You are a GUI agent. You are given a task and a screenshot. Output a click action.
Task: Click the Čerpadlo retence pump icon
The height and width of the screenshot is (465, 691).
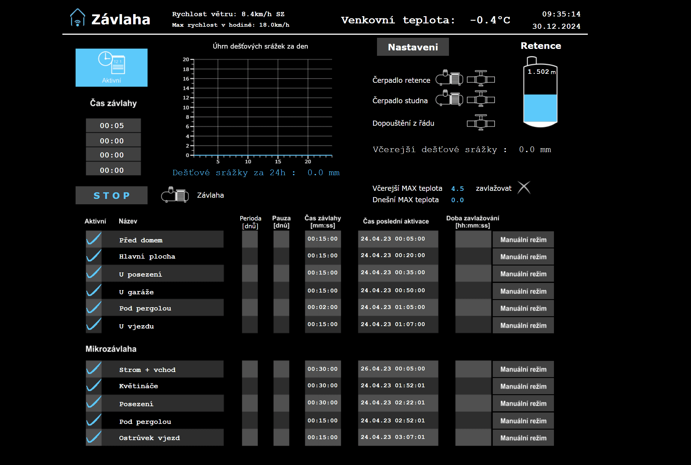click(x=449, y=78)
